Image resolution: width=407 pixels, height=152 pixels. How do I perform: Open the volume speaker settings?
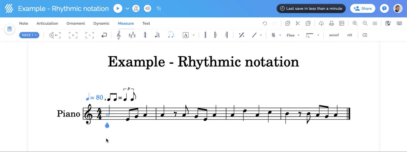[x=148, y=9]
